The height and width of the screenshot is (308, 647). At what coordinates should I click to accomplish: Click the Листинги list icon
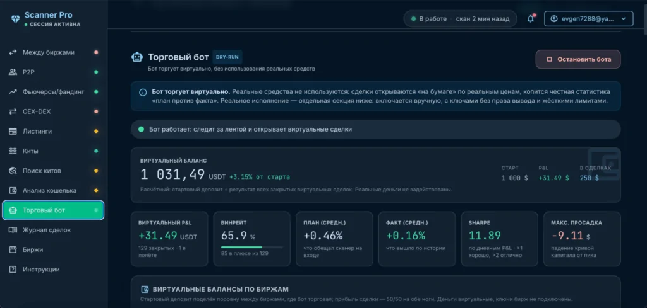(13, 131)
